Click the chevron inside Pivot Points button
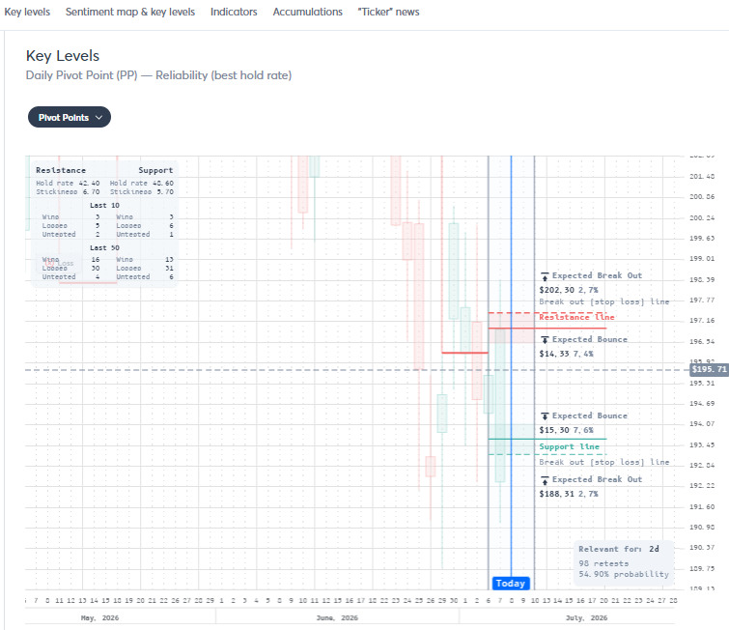Screen dimensions: 729x630 click(98, 118)
